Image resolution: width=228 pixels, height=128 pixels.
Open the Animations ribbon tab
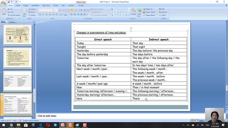tap(35, 6)
